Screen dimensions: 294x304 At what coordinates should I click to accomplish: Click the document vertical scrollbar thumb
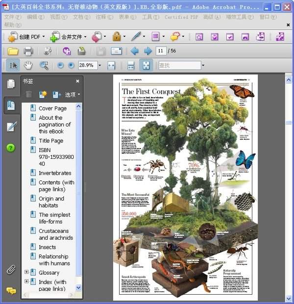289,123
